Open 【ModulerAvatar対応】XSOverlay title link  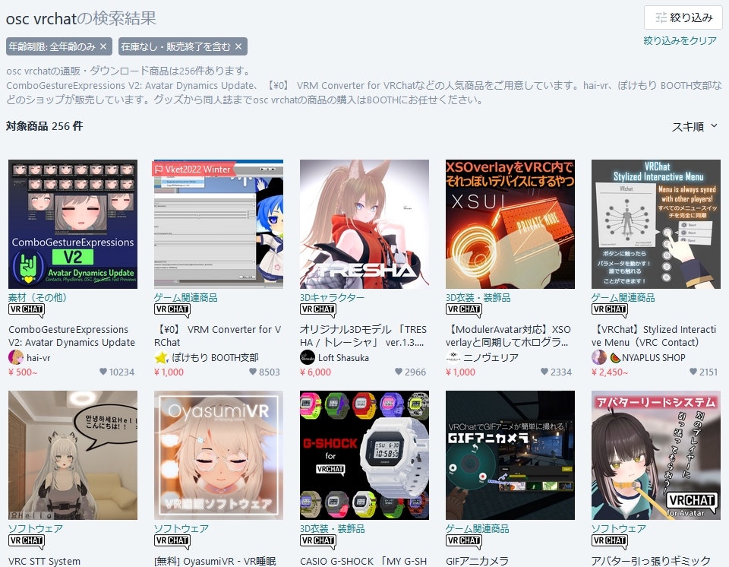508,336
